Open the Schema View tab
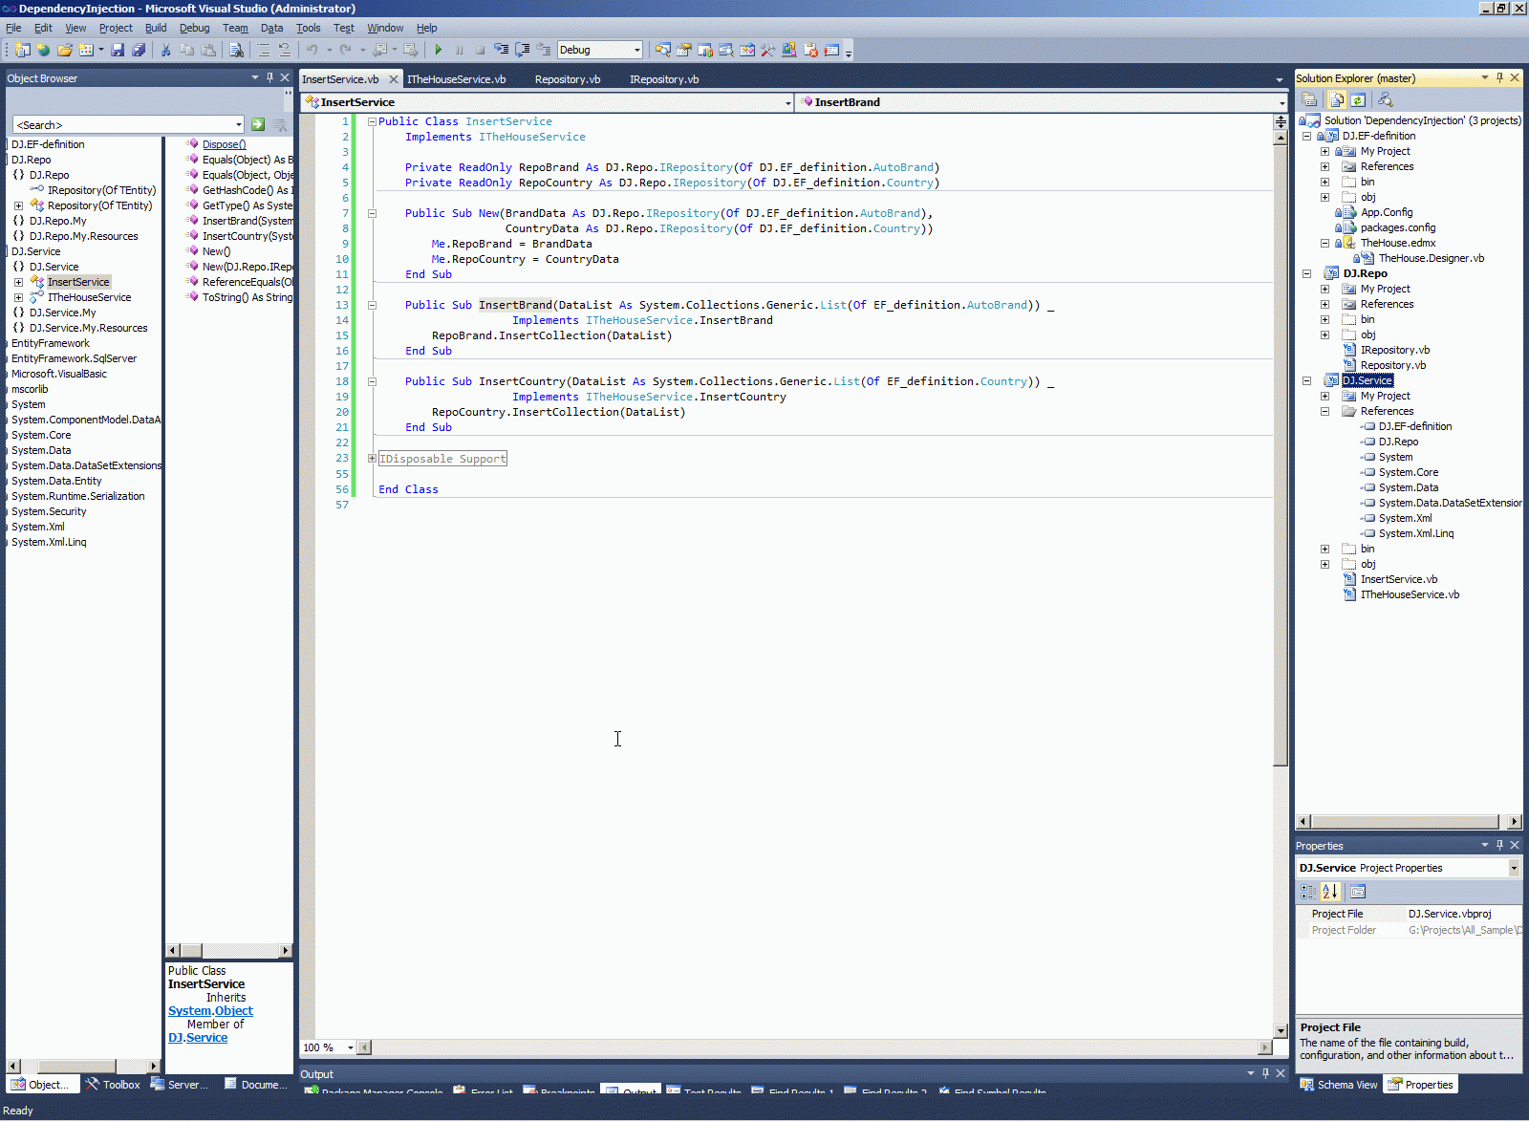The width and height of the screenshot is (1529, 1122). coord(1339,1085)
